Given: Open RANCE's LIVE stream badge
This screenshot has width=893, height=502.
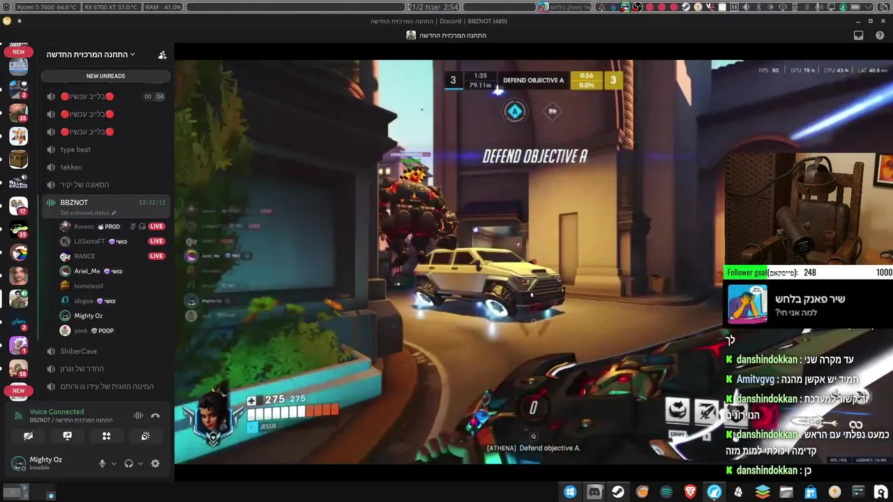Looking at the screenshot, I should 156,256.
